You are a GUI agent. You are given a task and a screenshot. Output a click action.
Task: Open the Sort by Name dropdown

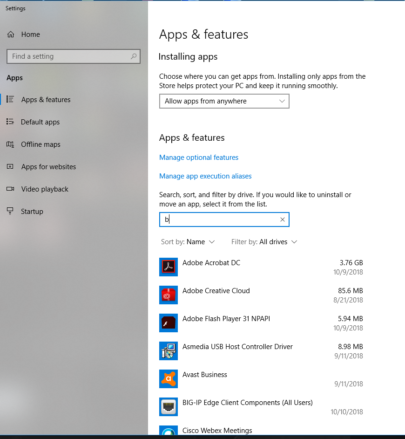point(188,241)
